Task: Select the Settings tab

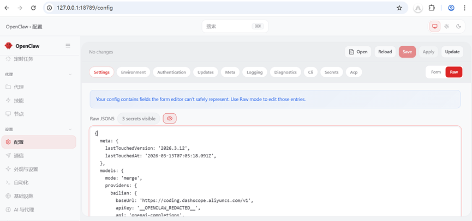Action: tap(101, 72)
